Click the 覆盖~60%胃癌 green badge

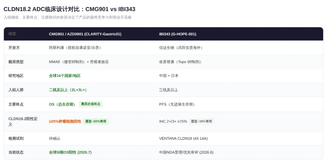point(96,121)
